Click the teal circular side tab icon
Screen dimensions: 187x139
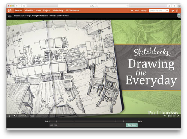coord(179,15)
